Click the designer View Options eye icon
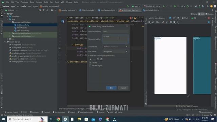 click(x=149, y=22)
